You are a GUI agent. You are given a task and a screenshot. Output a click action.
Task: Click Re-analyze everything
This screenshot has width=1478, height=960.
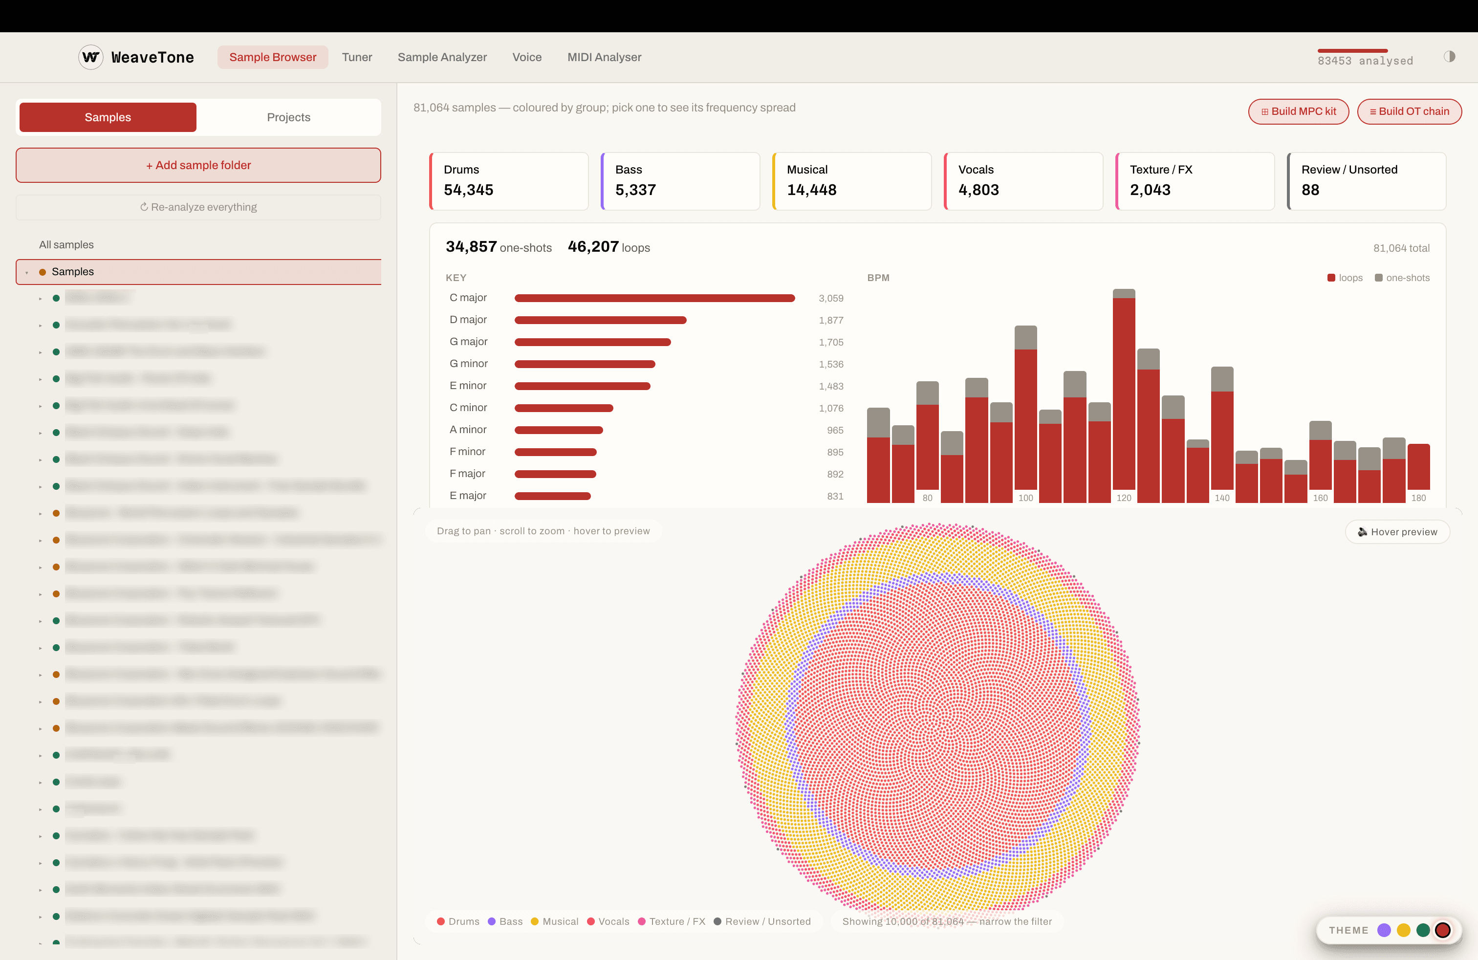click(198, 207)
